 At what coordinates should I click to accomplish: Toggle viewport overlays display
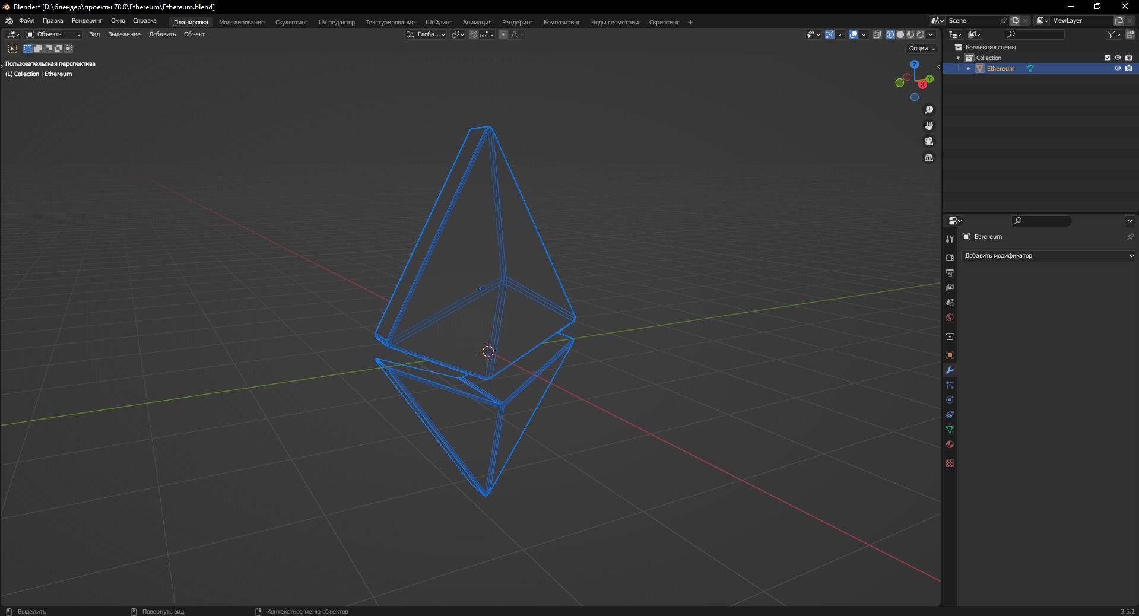854,34
